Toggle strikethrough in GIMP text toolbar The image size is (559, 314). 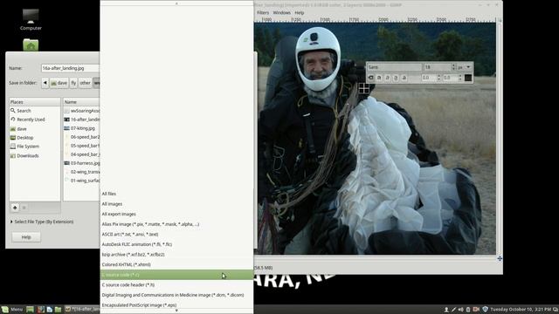[404, 78]
